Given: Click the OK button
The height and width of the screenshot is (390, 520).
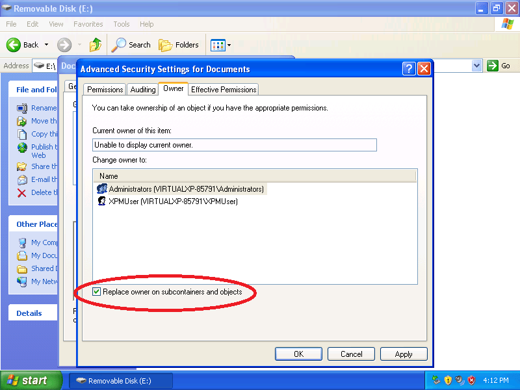Looking at the screenshot, I should tap(298, 354).
